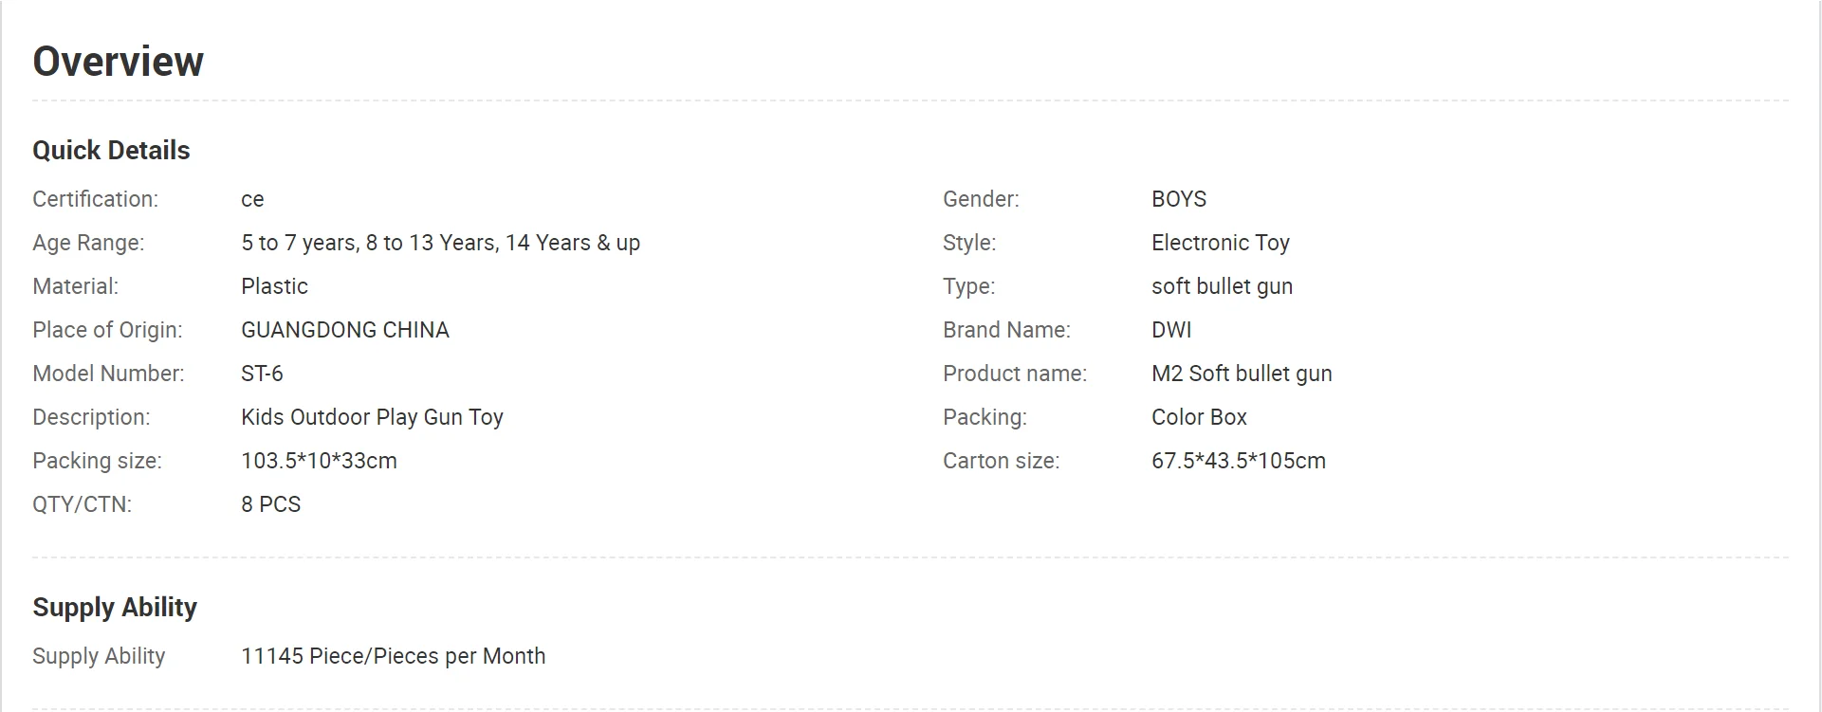The height and width of the screenshot is (712, 1822).
Task: Click the Supply Ability section heading
Action: (x=115, y=608)
